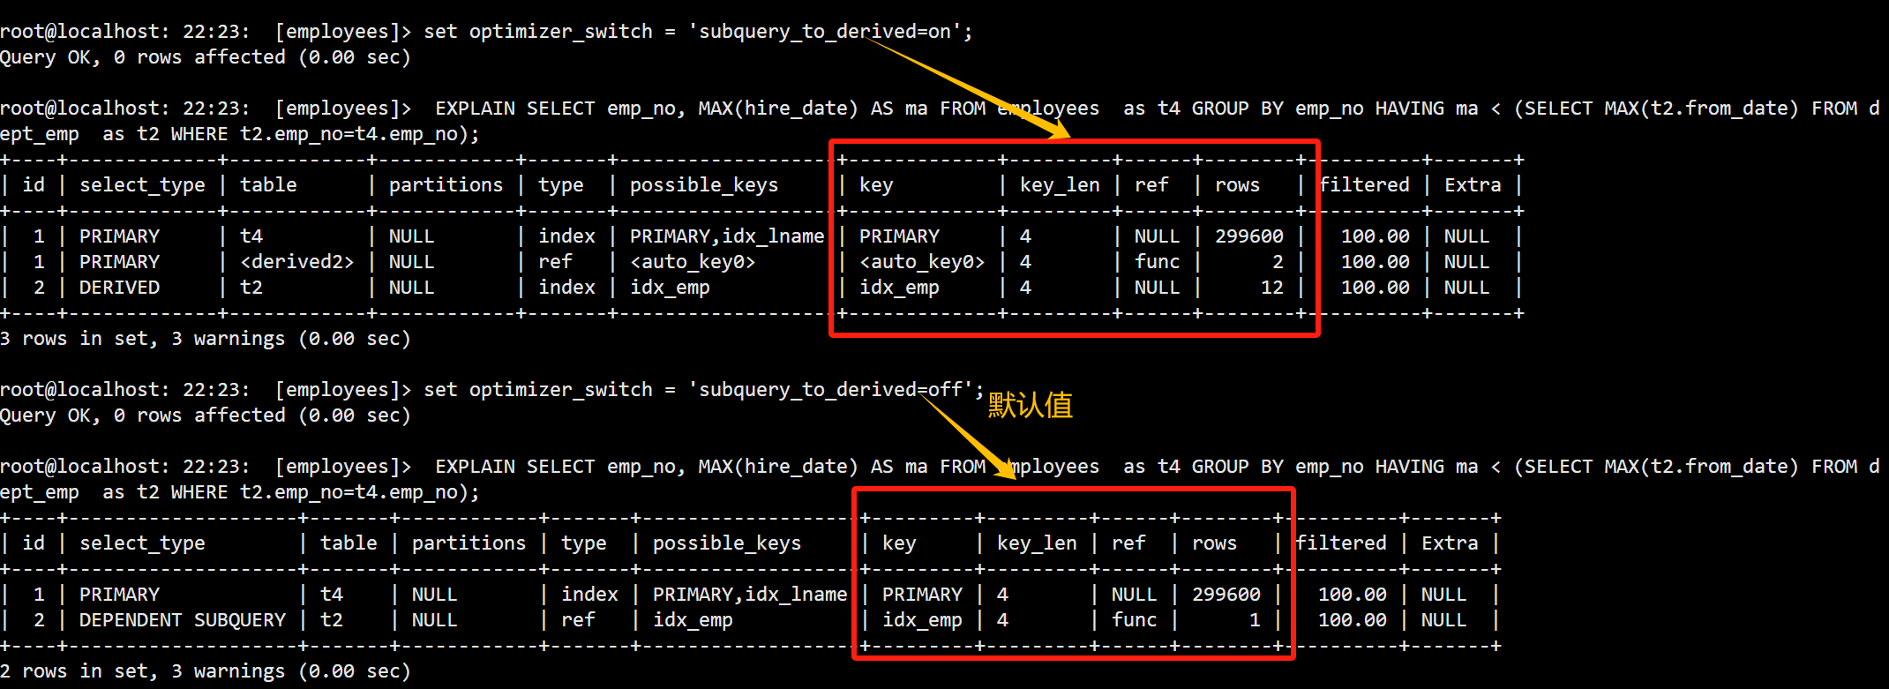
Task: Click 'key_len' header of the two-row result table
Action: pyautogui.click(x=1037, y=543)
